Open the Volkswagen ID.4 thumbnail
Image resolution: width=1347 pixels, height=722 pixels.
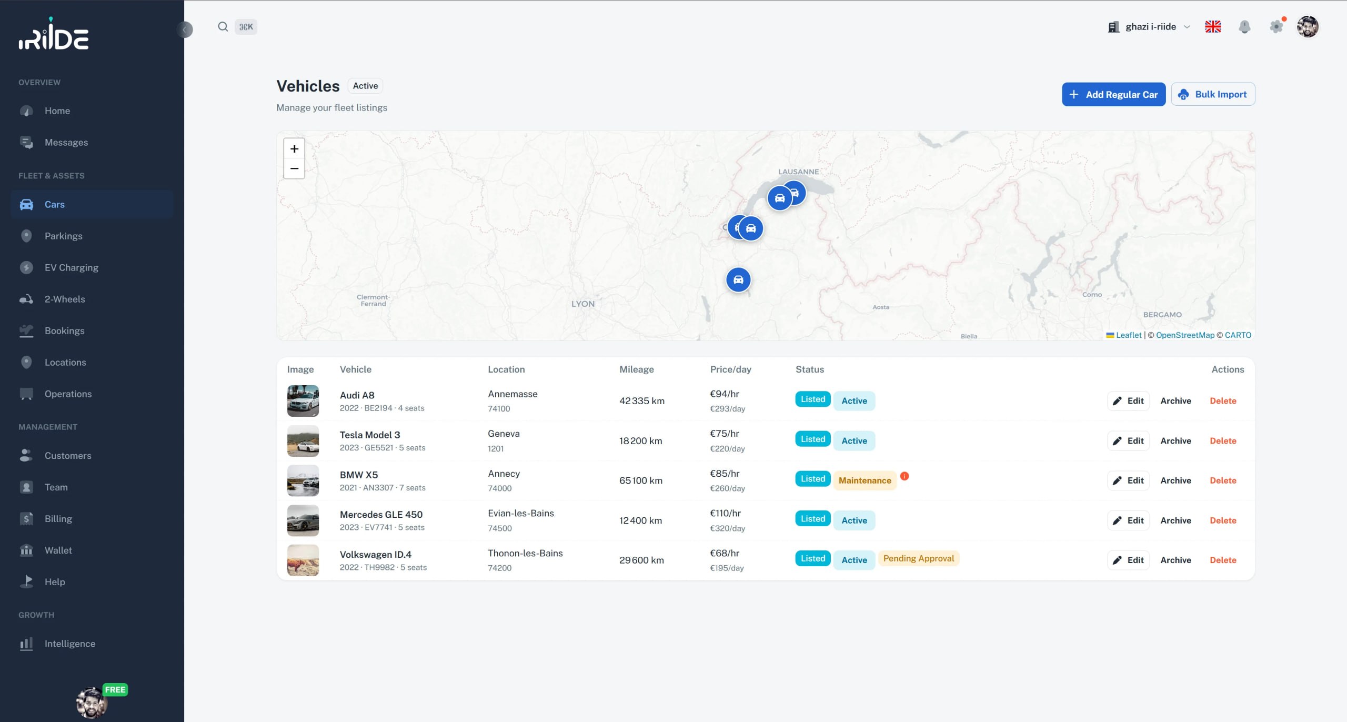pos(303,560)
